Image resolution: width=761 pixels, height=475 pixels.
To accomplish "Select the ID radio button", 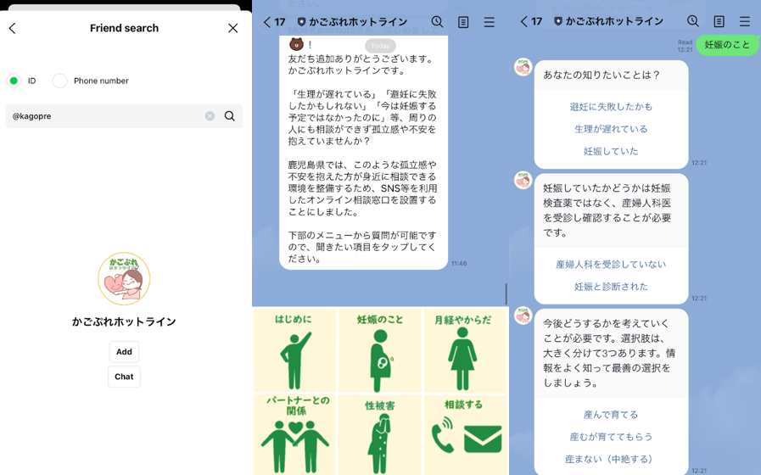I will pyautogui.click(x=14, y=81).
